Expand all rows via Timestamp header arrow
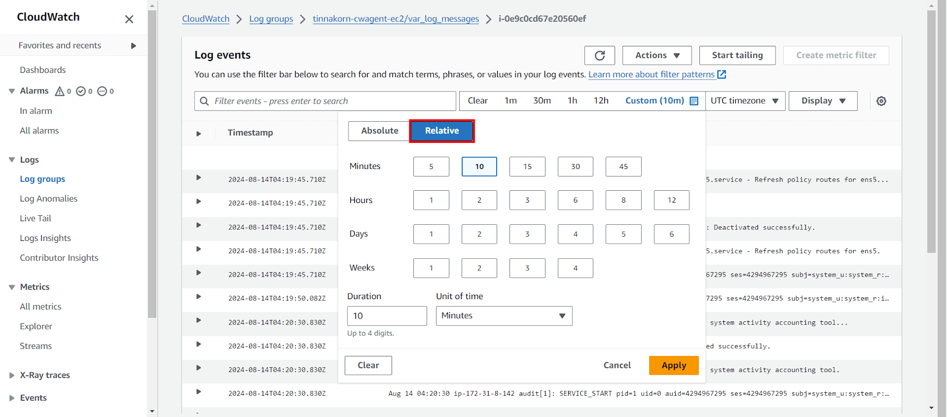 (199, 133)
